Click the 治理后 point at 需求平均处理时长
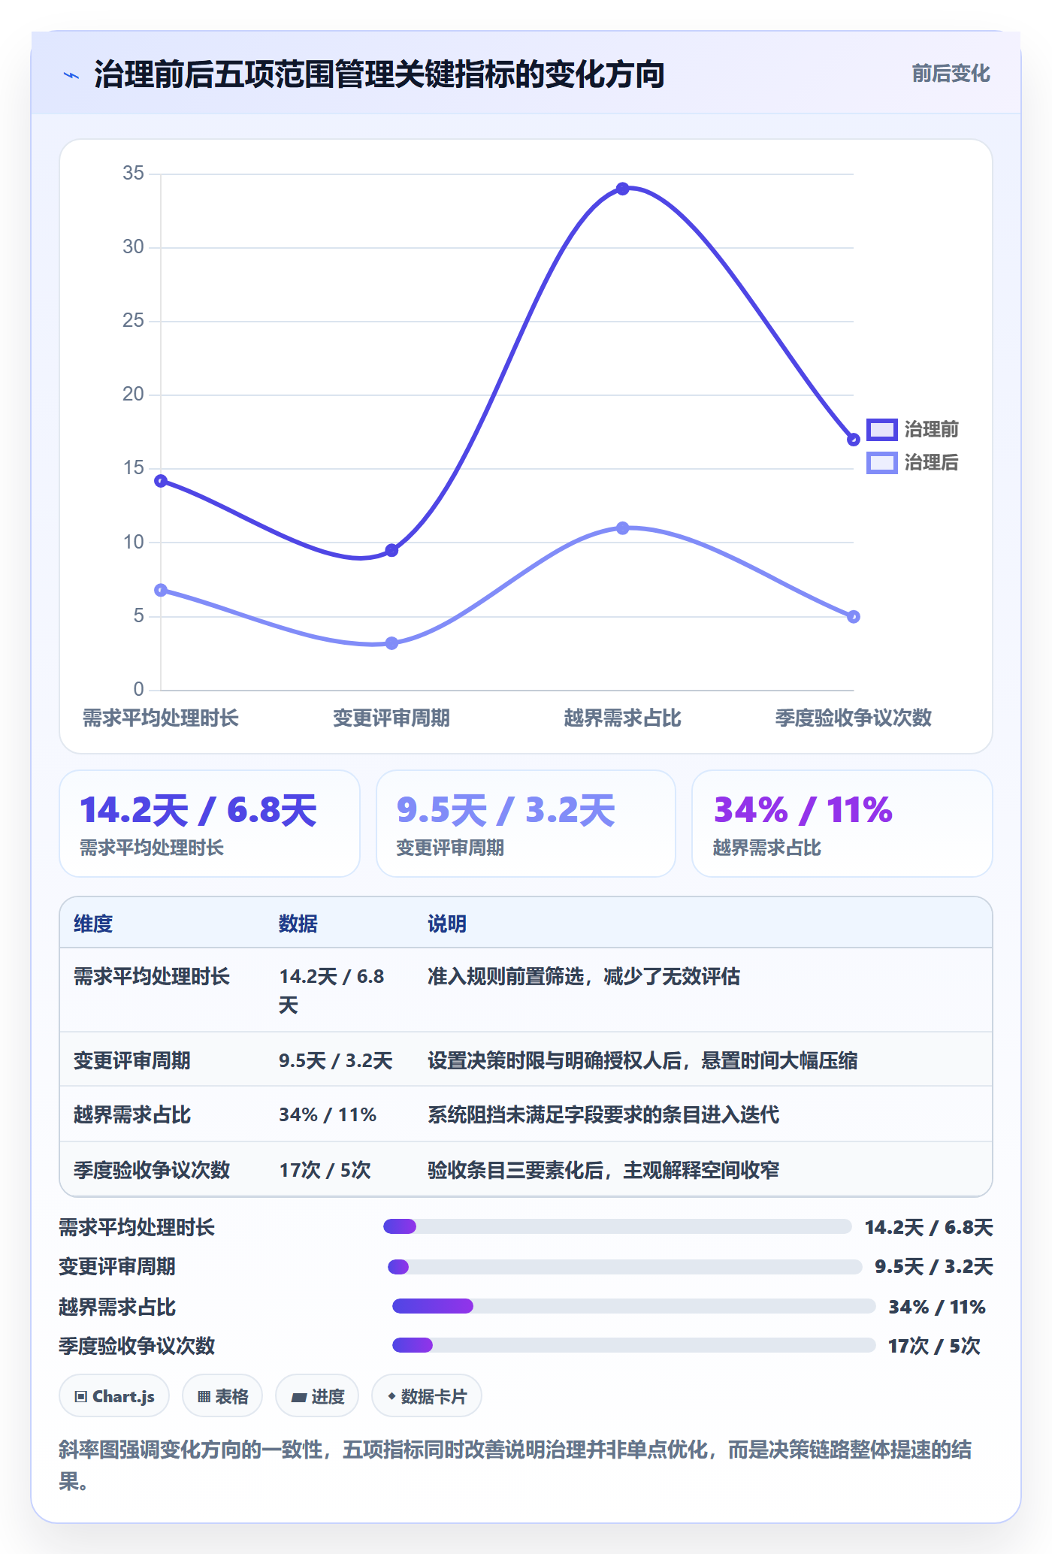This screenshot has width=1052, height=1554. (x=161, y=590)
